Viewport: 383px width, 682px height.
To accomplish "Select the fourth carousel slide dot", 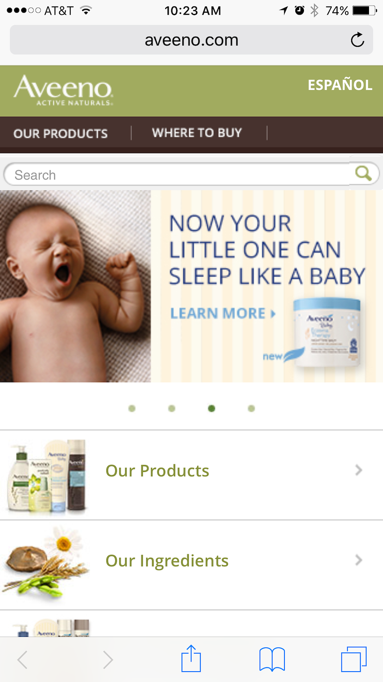I will tap(251, 408).
